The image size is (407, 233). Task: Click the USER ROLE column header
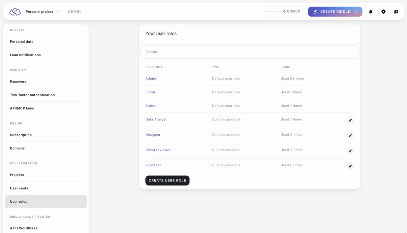(x=154, y=67)
